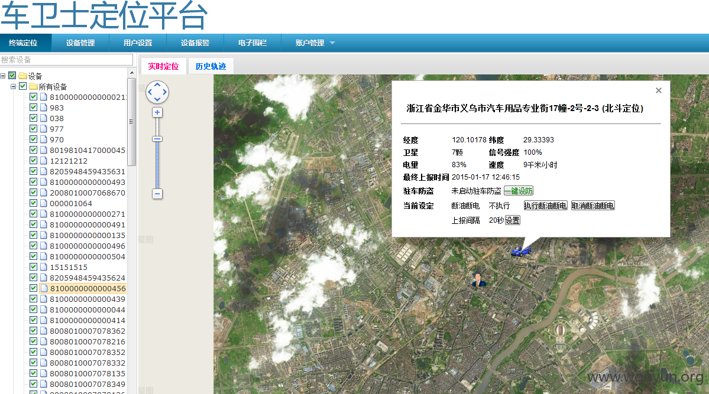Click the file icon of device 983

(x=44, y=108)
